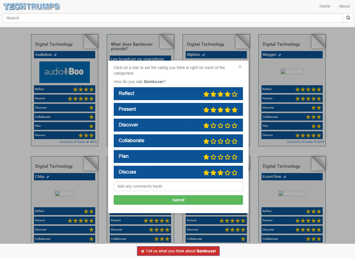Click 'What does Bambuser provide?' heading

point(132,47)
